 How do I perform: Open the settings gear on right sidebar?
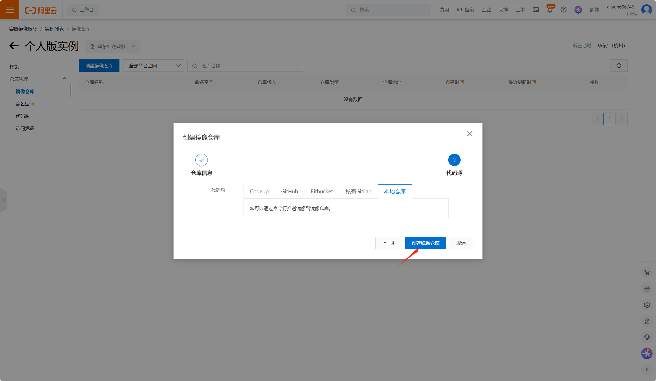point(647,305)
